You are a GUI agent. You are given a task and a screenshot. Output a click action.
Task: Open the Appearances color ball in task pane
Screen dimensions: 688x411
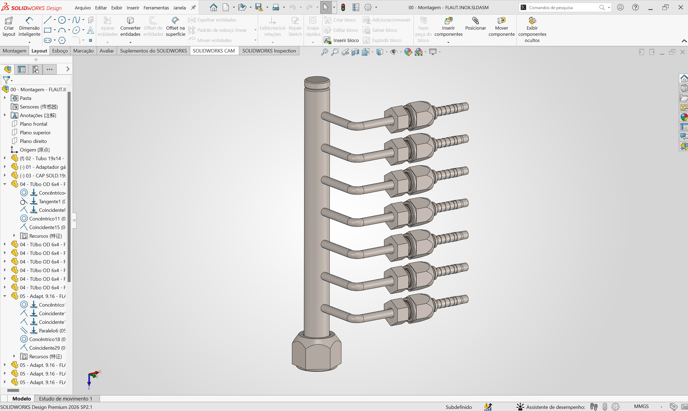click(684, 117)
